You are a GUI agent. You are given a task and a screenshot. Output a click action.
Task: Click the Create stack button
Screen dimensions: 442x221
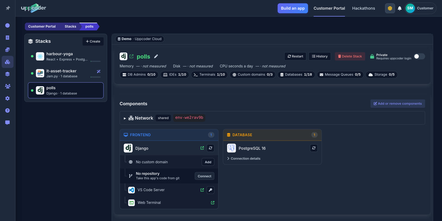pyautogui.click(x=93, y=41)
